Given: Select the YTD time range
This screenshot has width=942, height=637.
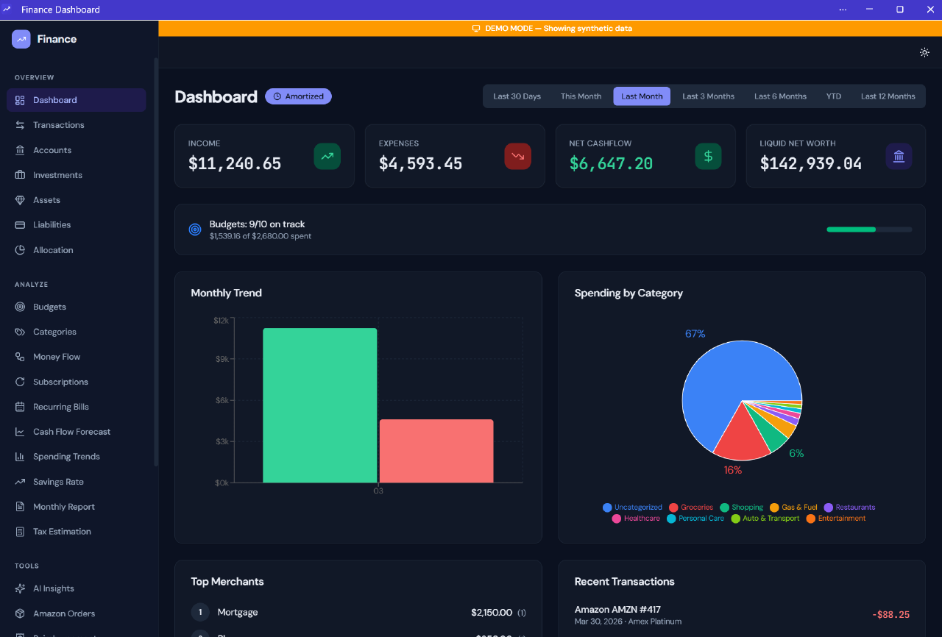Looking at the screenshot, I should [x=833, y=96].
